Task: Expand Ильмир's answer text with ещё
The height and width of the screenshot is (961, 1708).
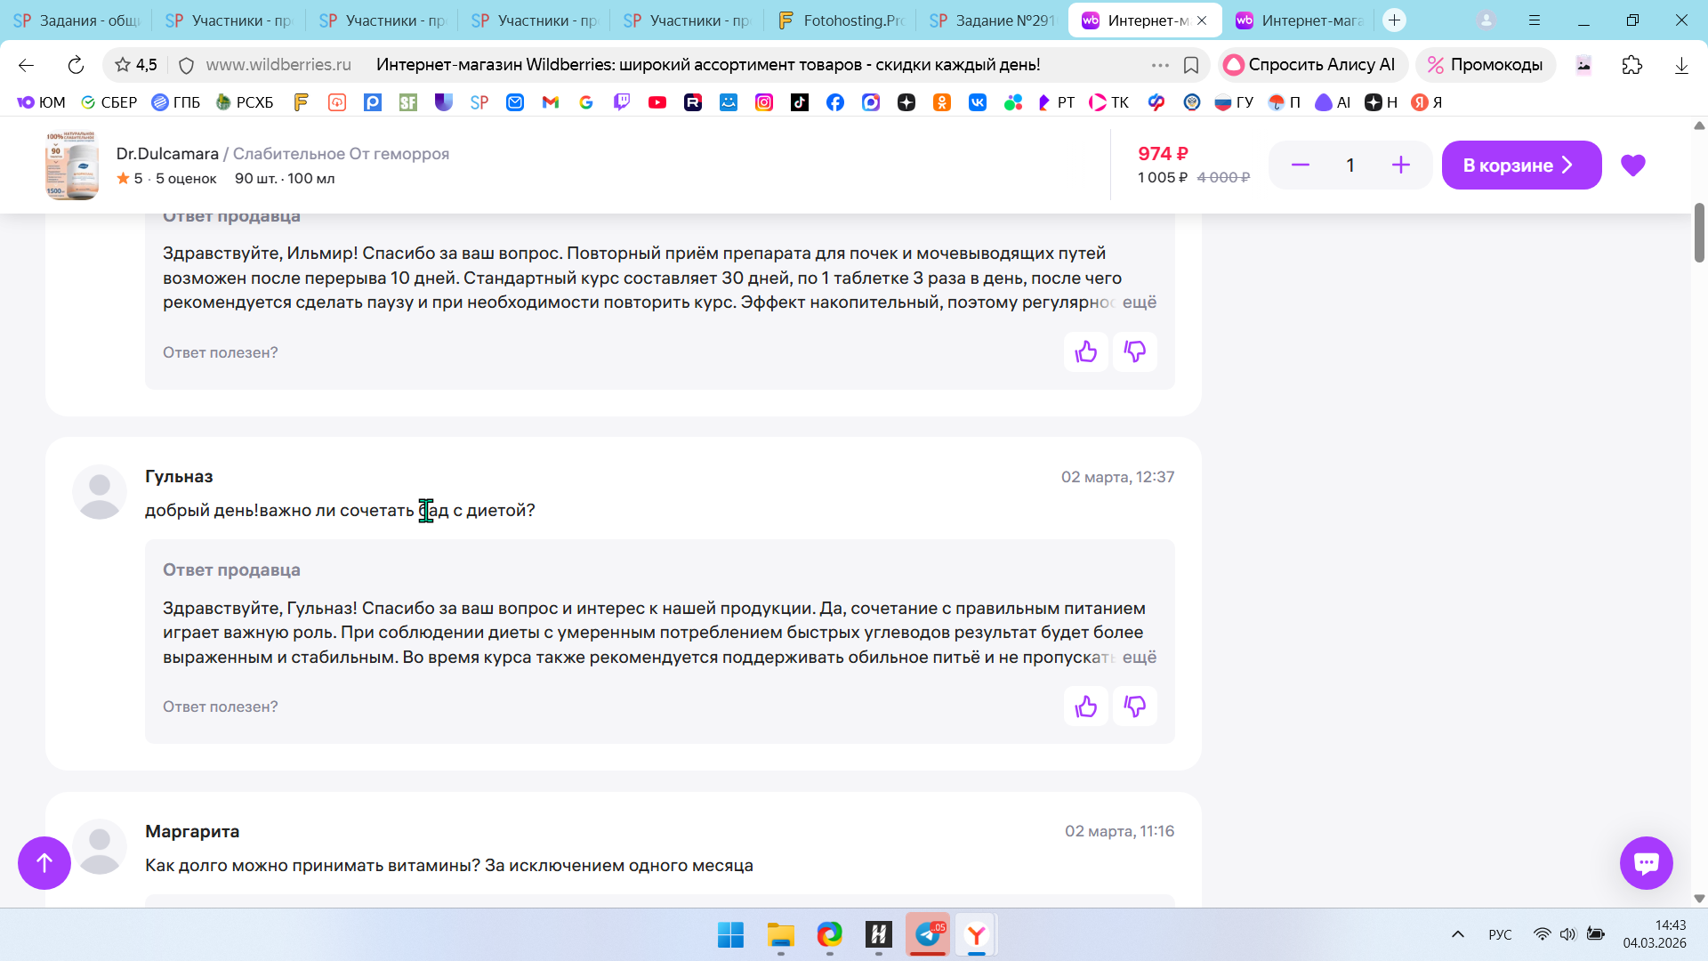Action: pos(1139,303)
